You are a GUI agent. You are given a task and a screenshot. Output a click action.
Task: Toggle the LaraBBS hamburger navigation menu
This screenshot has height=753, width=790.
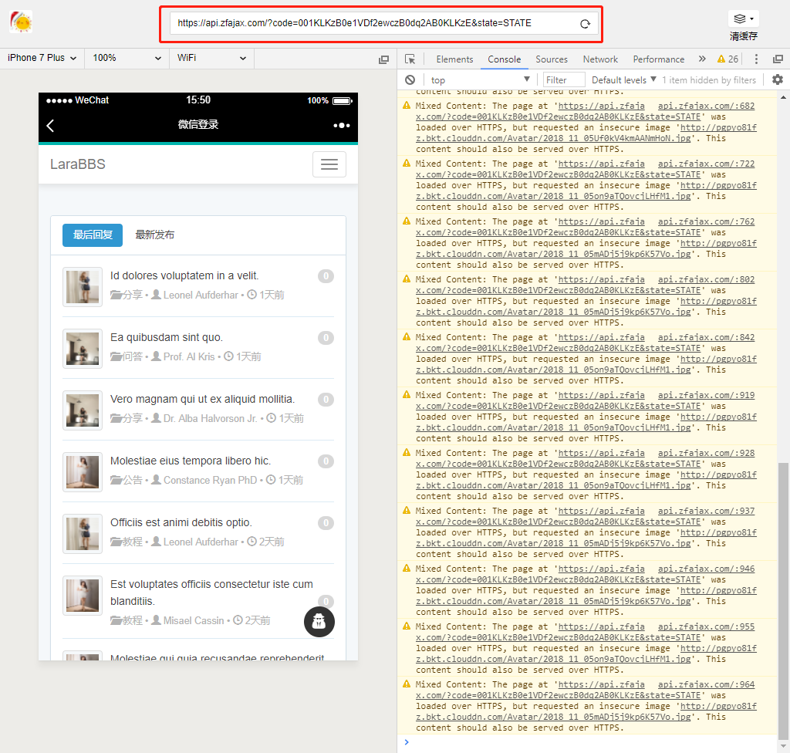(329, 164)
